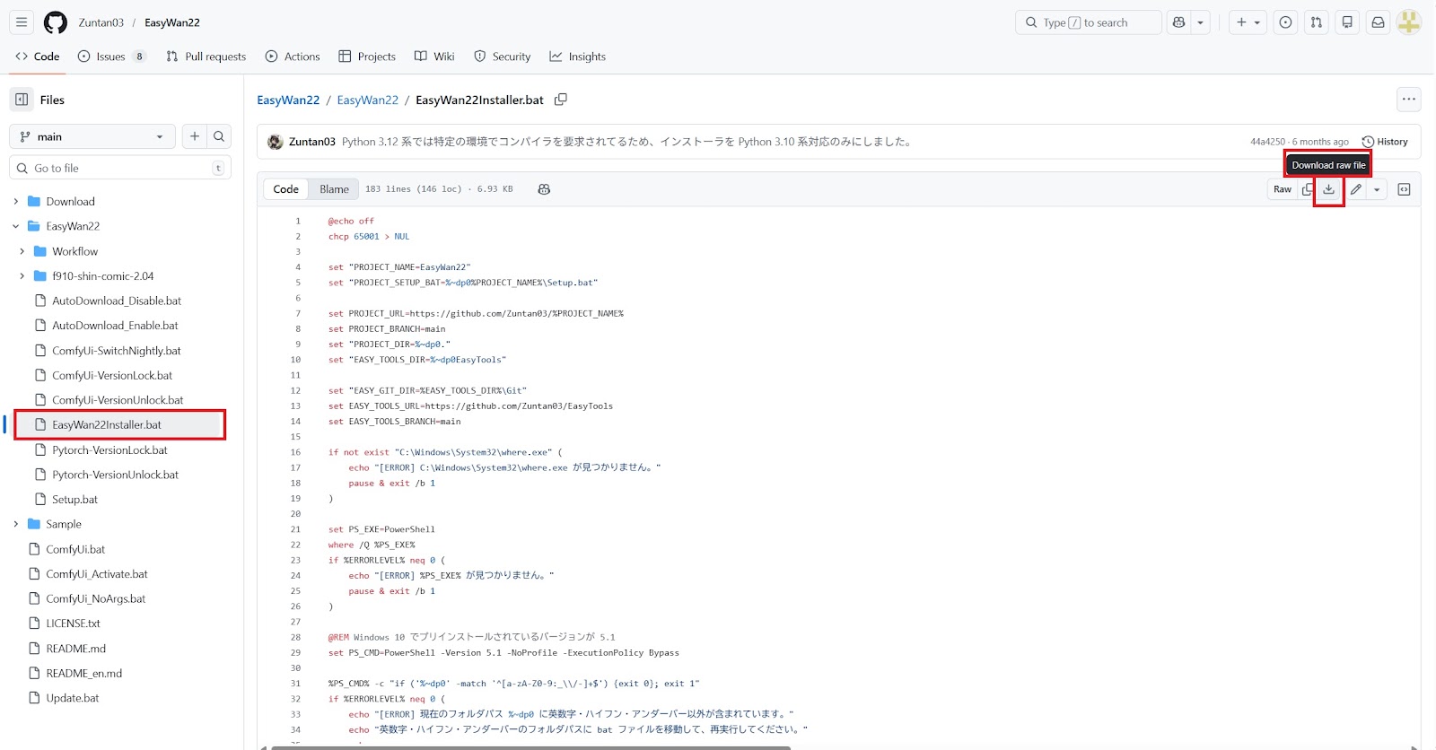Open Setup.bat in the file tree
The width and height of the screenshot is (1436, 750).
(x=74, y=500)
